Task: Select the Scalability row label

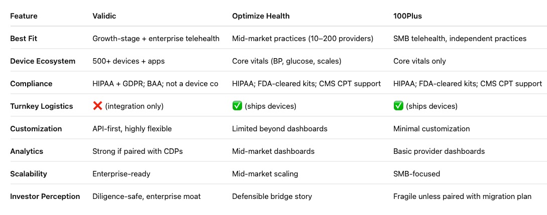Action: pyautogui.click(x=29, y=173)
